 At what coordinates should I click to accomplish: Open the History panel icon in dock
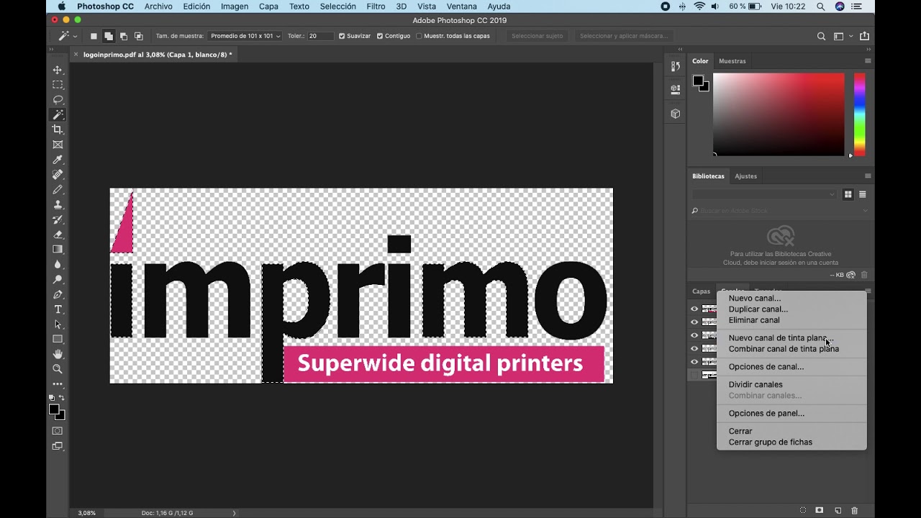(x=675, y=66)
